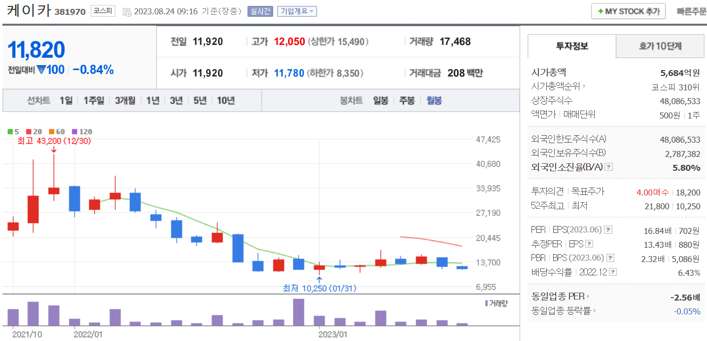Select the 3개월 line chart period
Viewport: 707px width, 341px height.
click(x=125, y=101)
